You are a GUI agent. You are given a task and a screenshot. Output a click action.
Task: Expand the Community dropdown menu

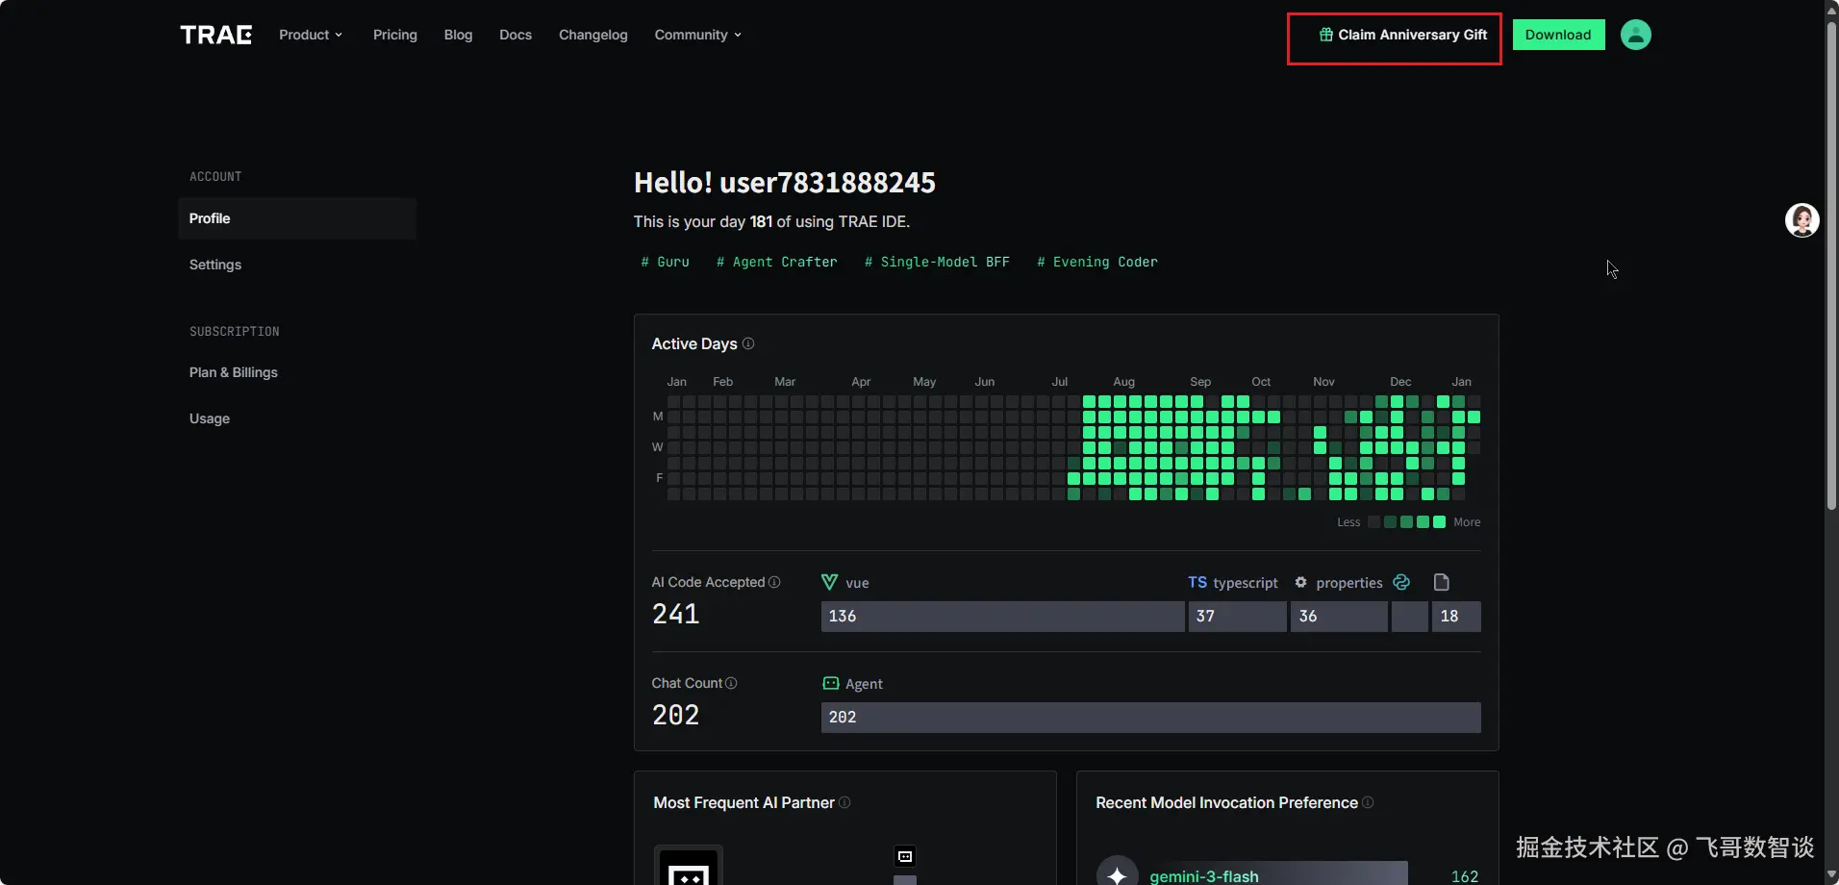tap(697, 35)
